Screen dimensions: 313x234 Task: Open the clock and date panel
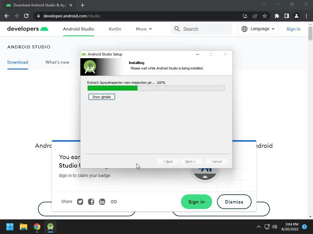[x=290, y=227]
